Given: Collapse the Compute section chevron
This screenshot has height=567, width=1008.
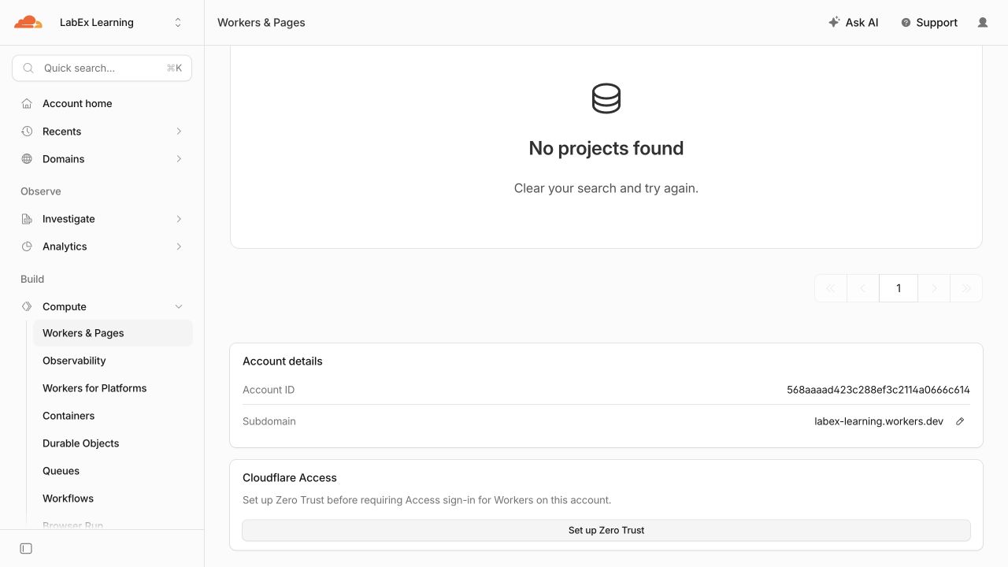Looking at the screenshot, I should [x=179, y=306].
